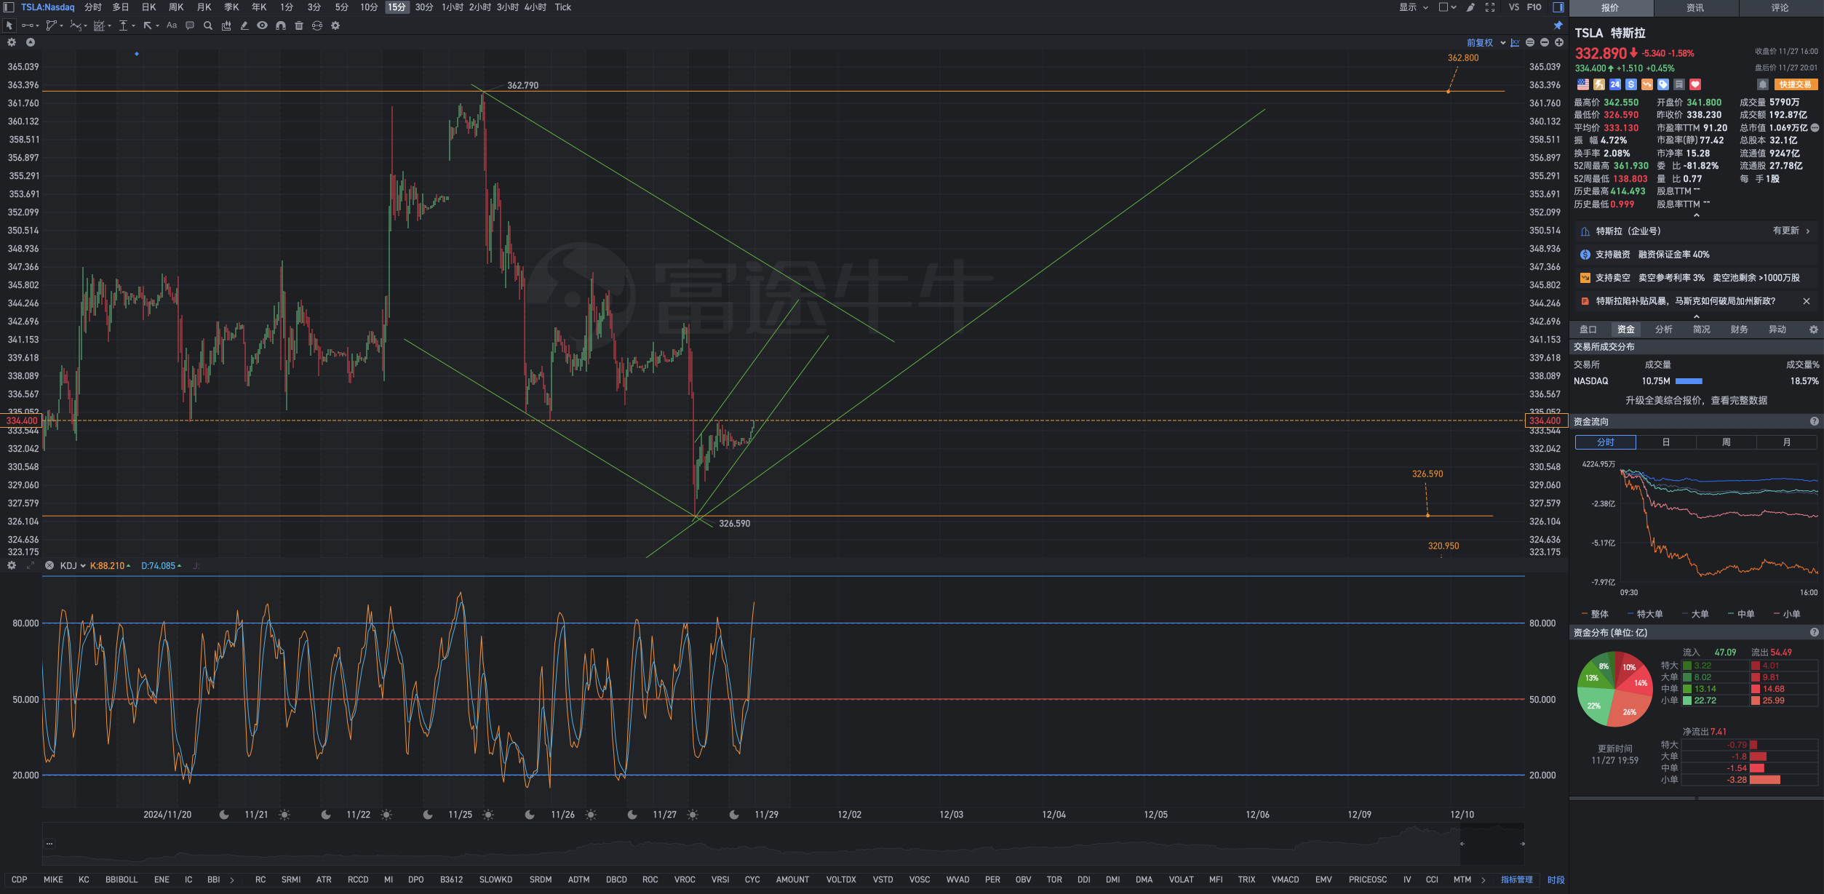Open the 前复权 adjustment dropdown
Image resolution: width=1824 pixels, height=894 pixels.
click(x=1486, y=43)
